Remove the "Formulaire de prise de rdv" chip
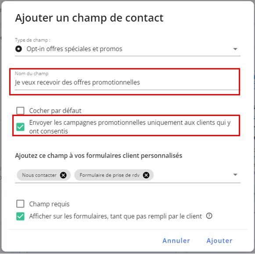 point(146,175)
